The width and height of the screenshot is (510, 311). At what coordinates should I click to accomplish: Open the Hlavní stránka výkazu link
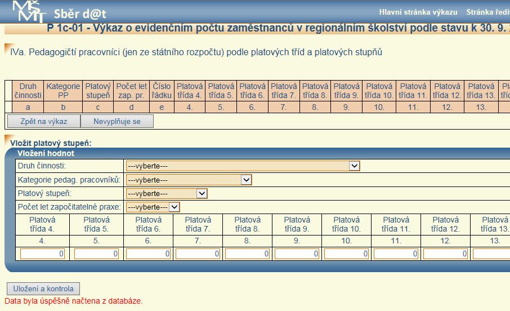(x=418, y=12)
